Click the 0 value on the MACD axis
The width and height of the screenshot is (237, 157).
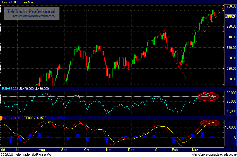coord(235,137)
